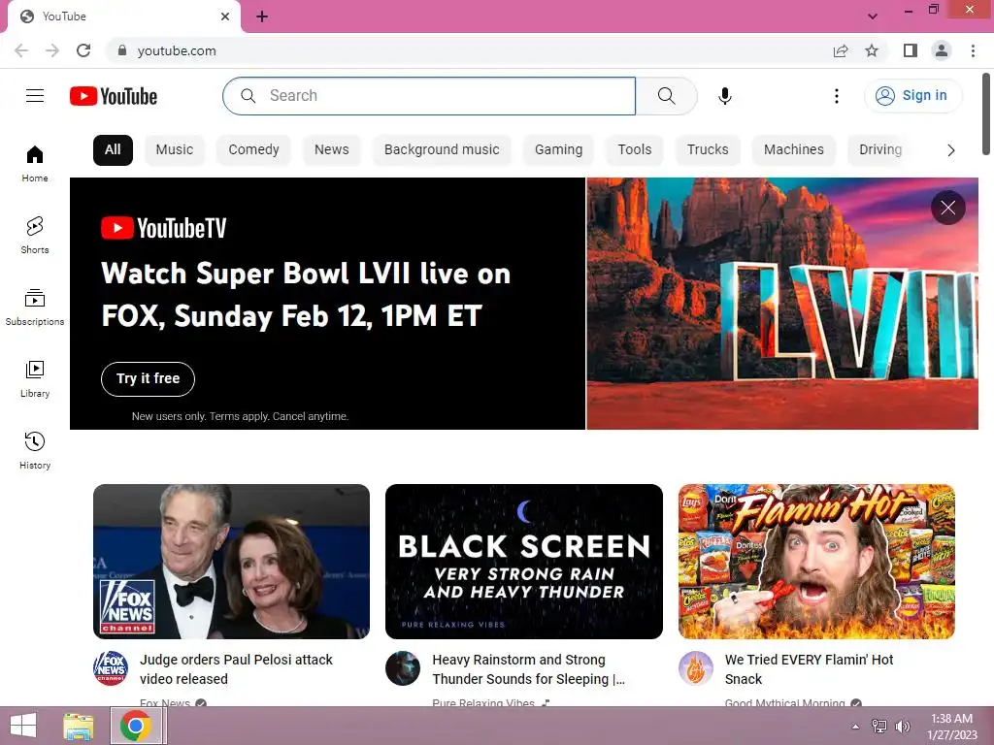994x745 pixels.
Task: Click the browser back arrow
Action: coord(21,50)
